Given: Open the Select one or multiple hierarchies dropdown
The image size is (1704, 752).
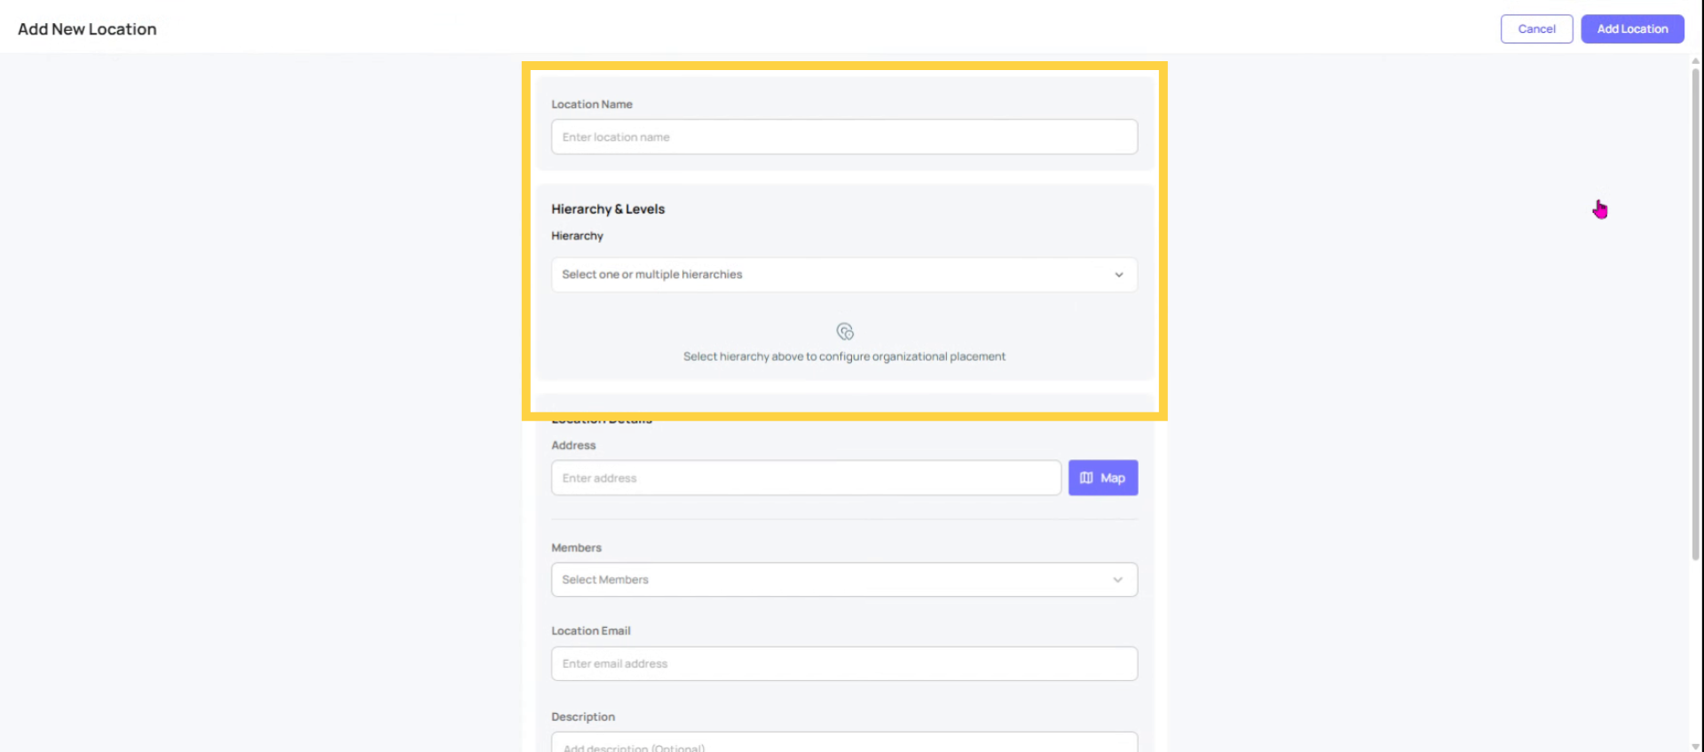Looking at the screenshot, I should pos(843,275).
